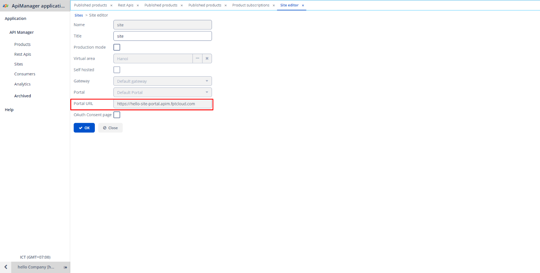Open the Gateway dropdown

(x=162, y=81)
